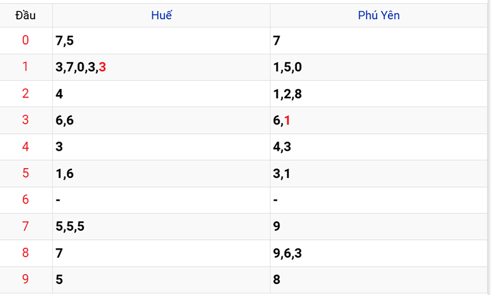Click the Phú Yên cell showing 1,2,8
Viewport: 491px width, 295px height.
(287, 94)
